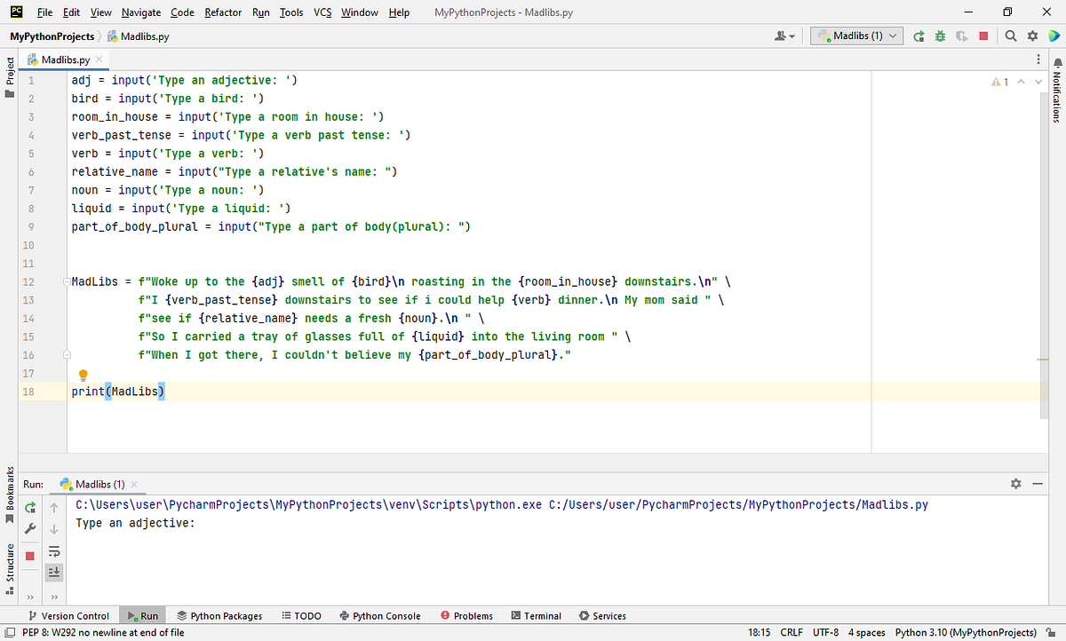Open the Notifications bell panel
The height and width of the screenshot is (641, 1066).
tap(1057, 62)
